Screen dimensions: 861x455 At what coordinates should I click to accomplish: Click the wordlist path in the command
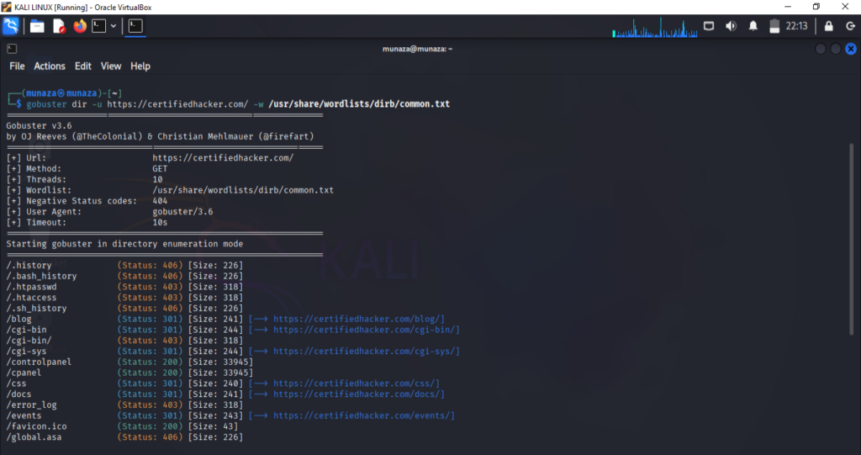(359, 103)
